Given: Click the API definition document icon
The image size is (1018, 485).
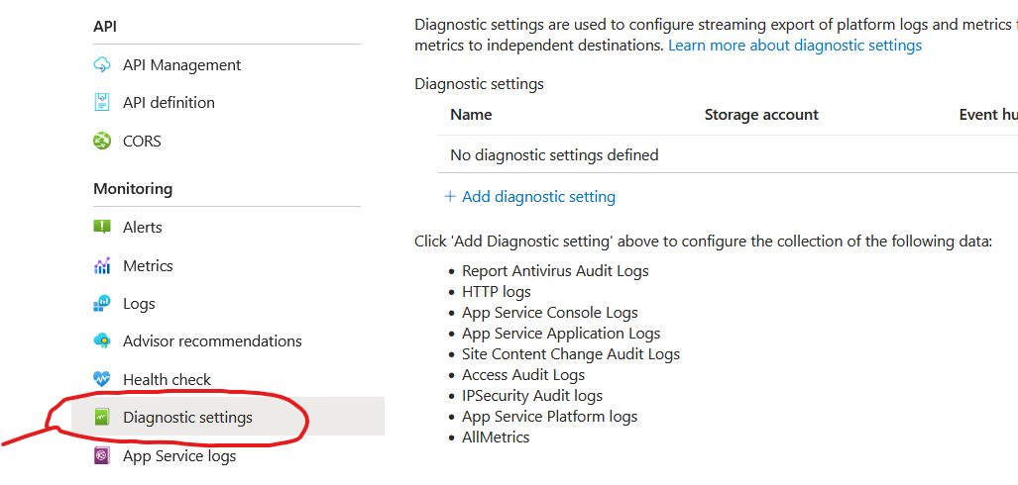Looking at the screenshot, I should pyautogui.click(x=102, y=103).
